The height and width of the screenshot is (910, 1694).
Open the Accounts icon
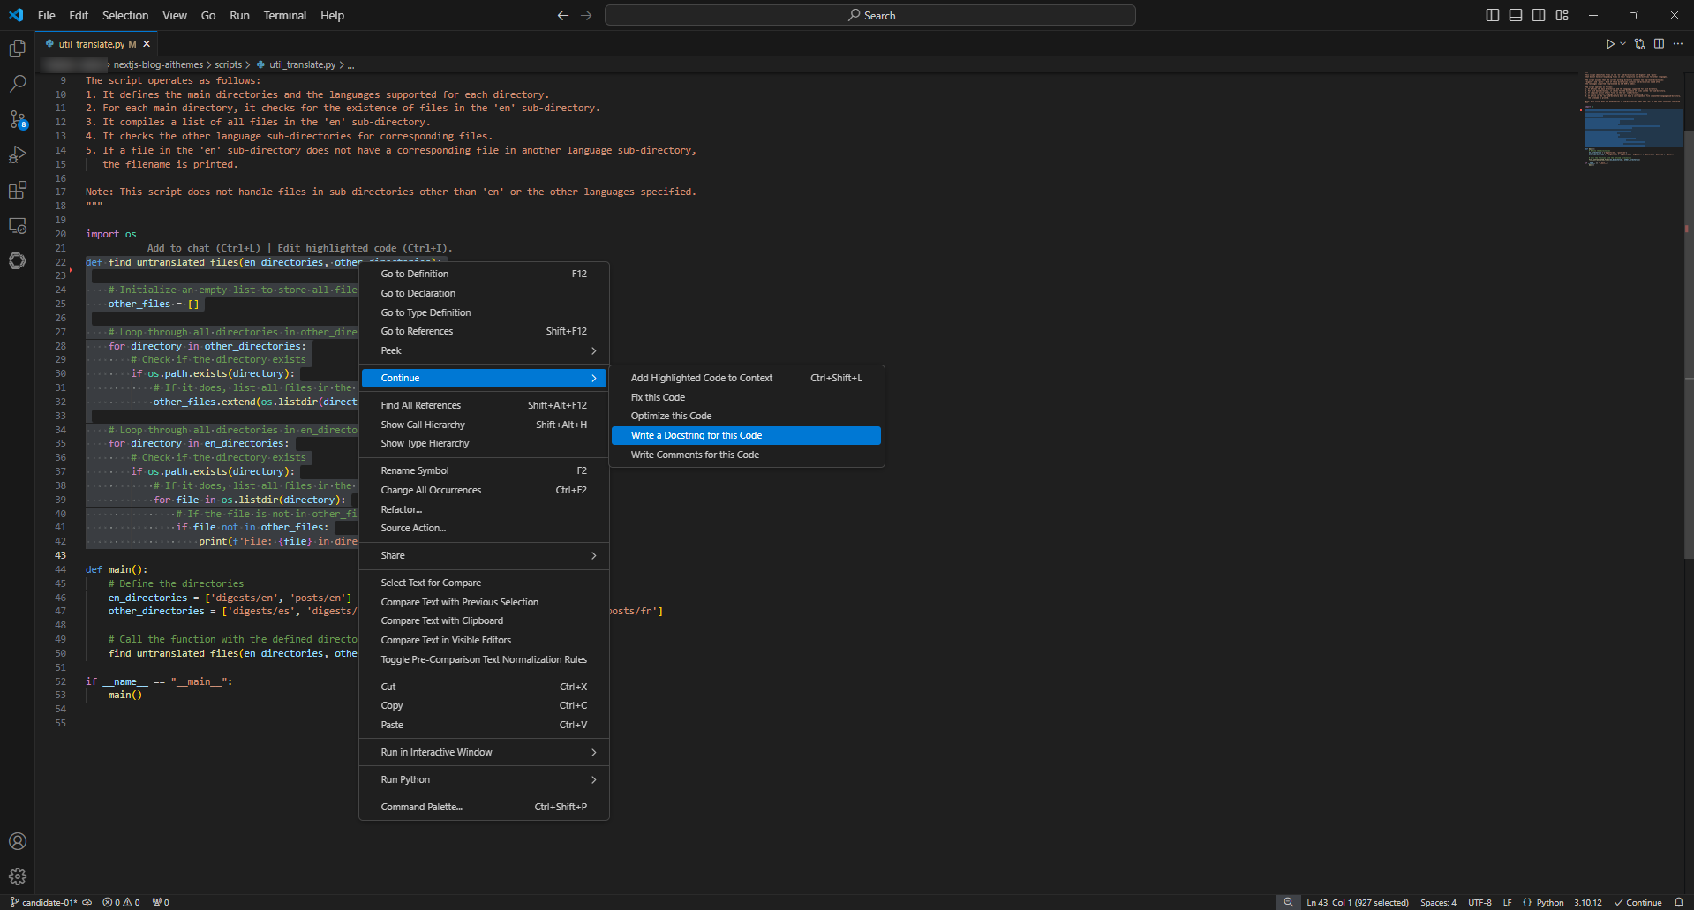tap(17, 841)
